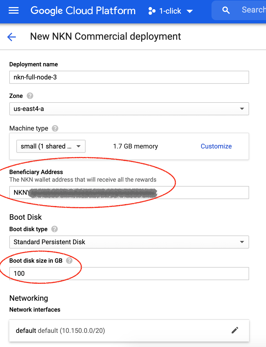Screen dimensions: 266x347
Task: Go back with the blue arrow
Action: (12, 37)
